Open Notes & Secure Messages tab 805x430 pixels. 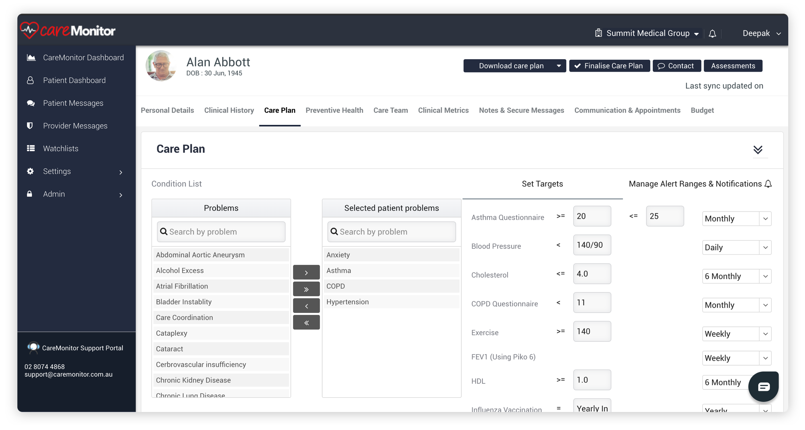521,110
